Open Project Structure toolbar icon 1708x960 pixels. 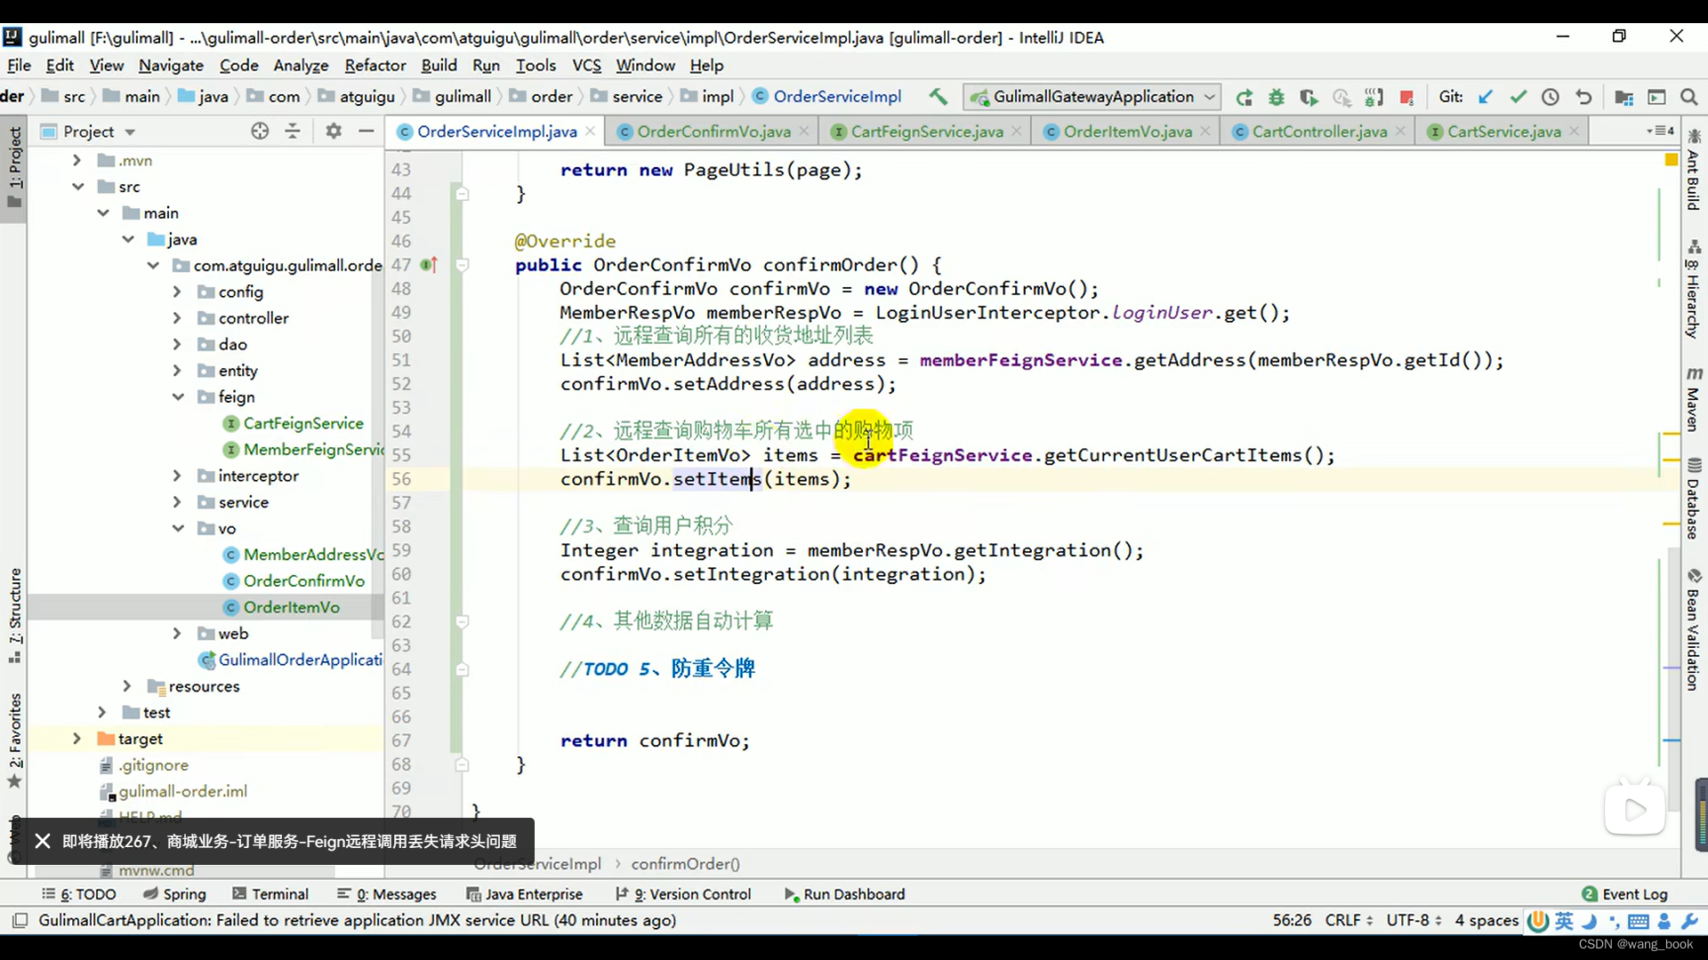(1623, 97)
